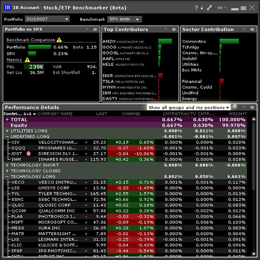This screenshot has width=260, height=260.
Task: Select the Tchnlgy sector row
Action: point(218,47)
